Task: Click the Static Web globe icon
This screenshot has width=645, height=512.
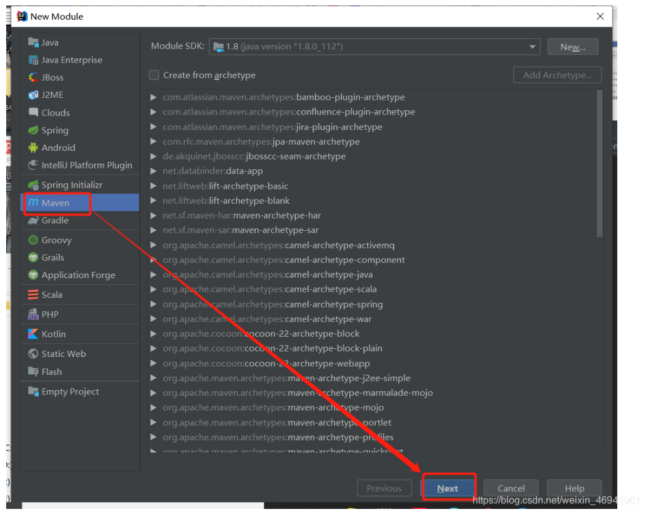Action: tap(33, 353)
